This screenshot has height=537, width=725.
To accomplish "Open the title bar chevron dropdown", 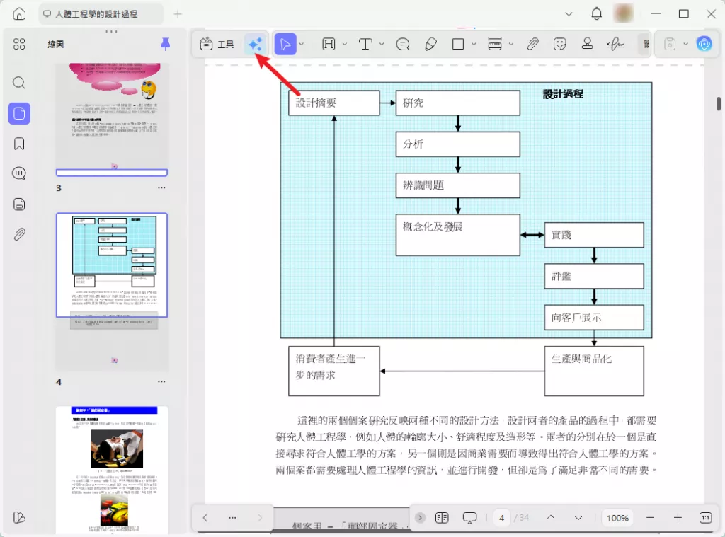I will click(x=569, y=14).
